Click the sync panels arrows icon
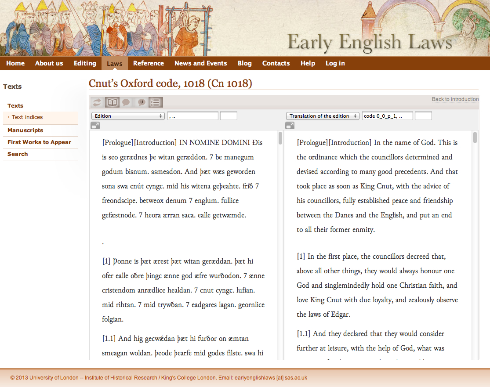This screenshot has width=490, height=387. pyautogui.click(x=97, y=102)
